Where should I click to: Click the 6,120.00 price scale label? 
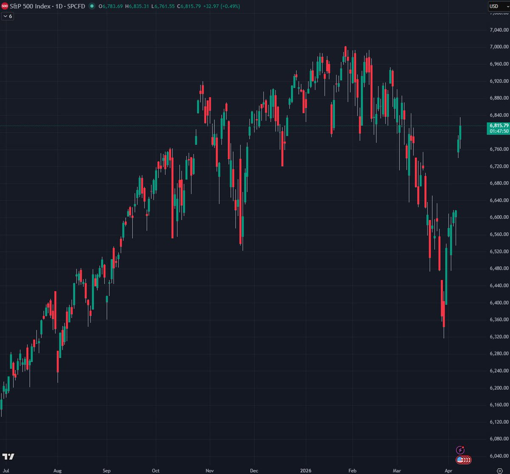[499, 422]
